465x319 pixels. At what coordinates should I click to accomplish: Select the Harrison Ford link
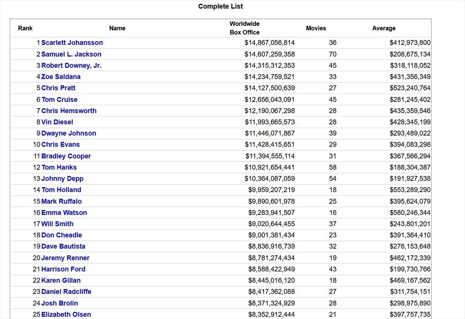tap(63, 269)
